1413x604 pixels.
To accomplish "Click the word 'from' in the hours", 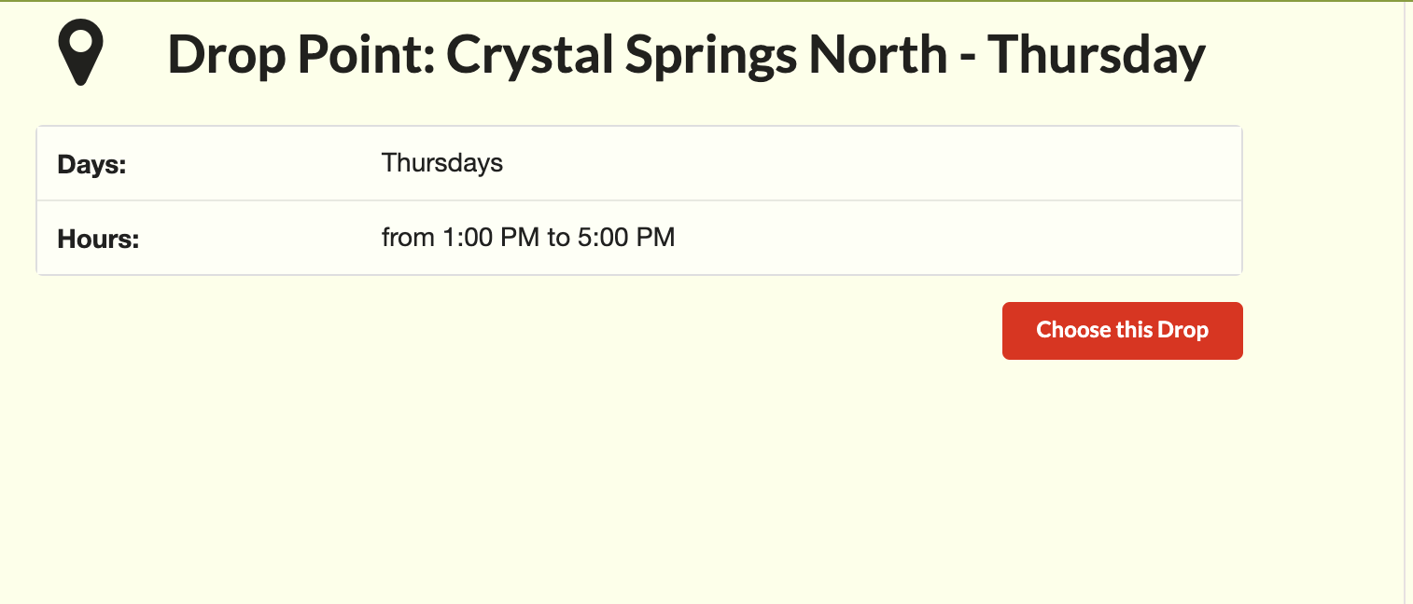I will 408,238.
